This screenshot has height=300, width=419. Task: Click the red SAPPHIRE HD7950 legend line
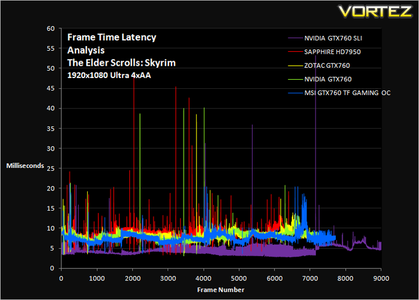(x=295, y=52)
